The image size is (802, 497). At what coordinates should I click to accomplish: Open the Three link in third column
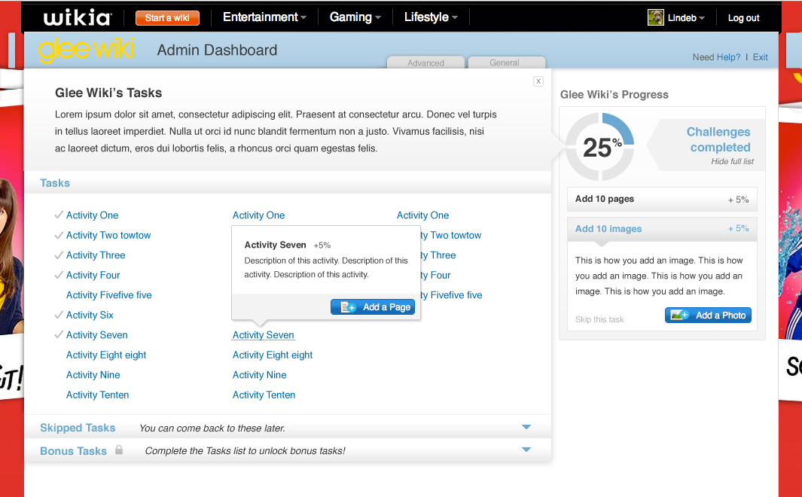click(438, 255)
